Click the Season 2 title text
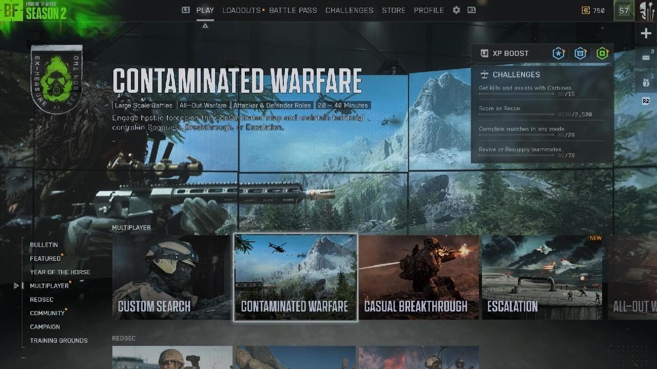The height and width of the screenshot is (369, 657). point(46,14)
